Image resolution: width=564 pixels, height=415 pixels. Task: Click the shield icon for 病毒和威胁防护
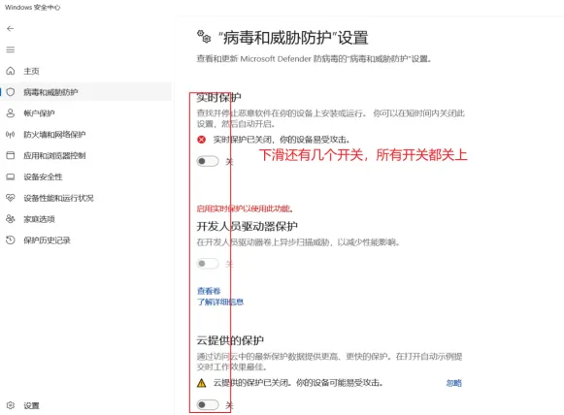11,92
